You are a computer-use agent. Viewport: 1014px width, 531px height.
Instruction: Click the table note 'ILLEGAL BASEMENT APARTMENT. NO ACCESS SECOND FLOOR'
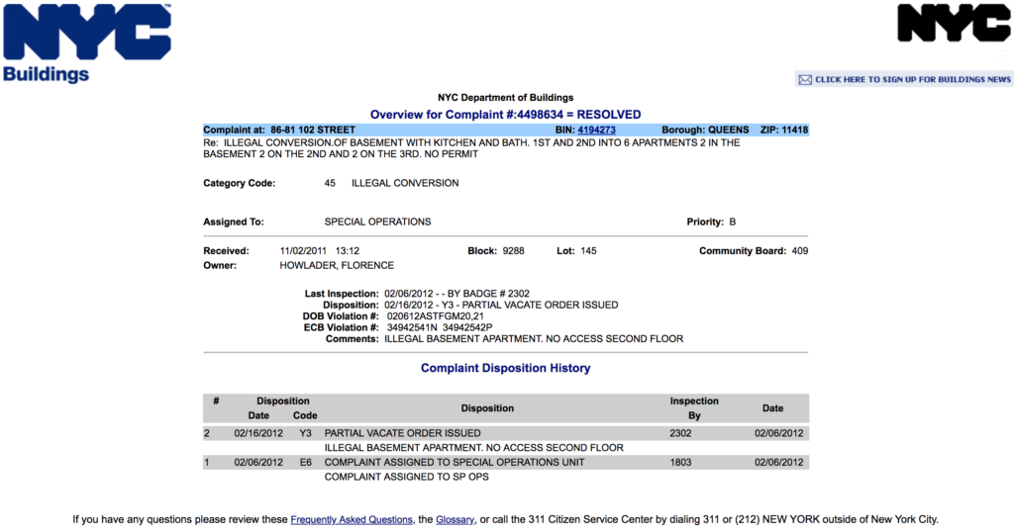[473, 448]
